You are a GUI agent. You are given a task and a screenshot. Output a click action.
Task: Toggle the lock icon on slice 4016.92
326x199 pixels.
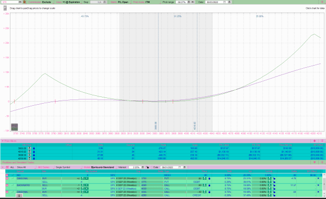[x=34, y=152]
